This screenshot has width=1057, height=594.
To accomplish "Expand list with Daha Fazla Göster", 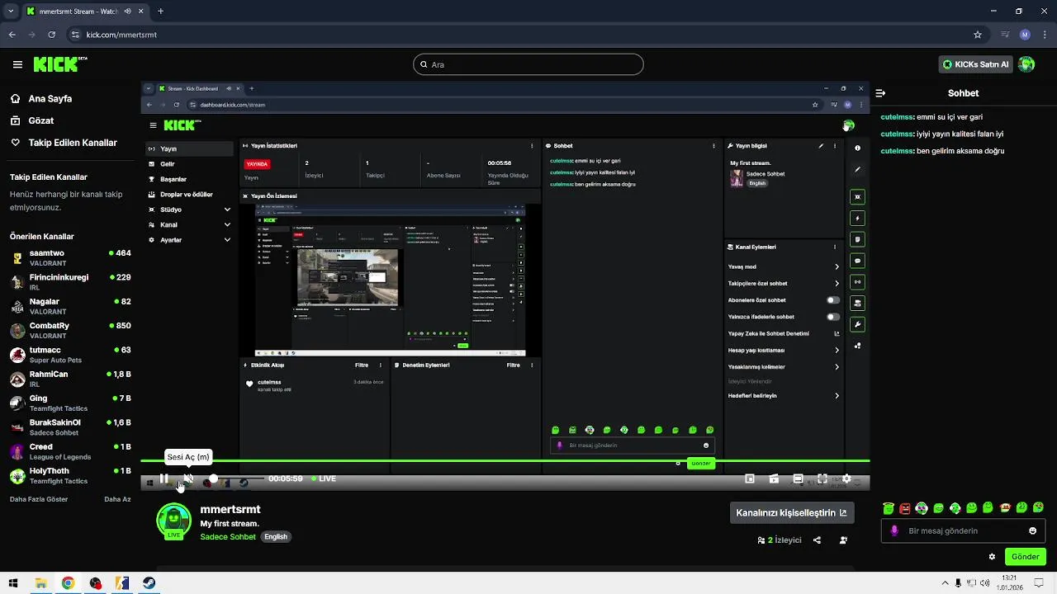I will tap(39, 499).
